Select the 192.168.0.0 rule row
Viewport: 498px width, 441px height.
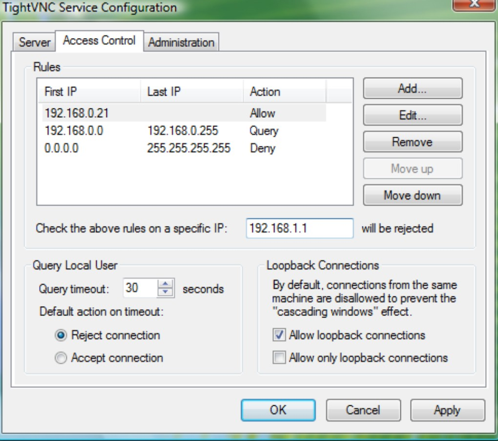[184, 130]
